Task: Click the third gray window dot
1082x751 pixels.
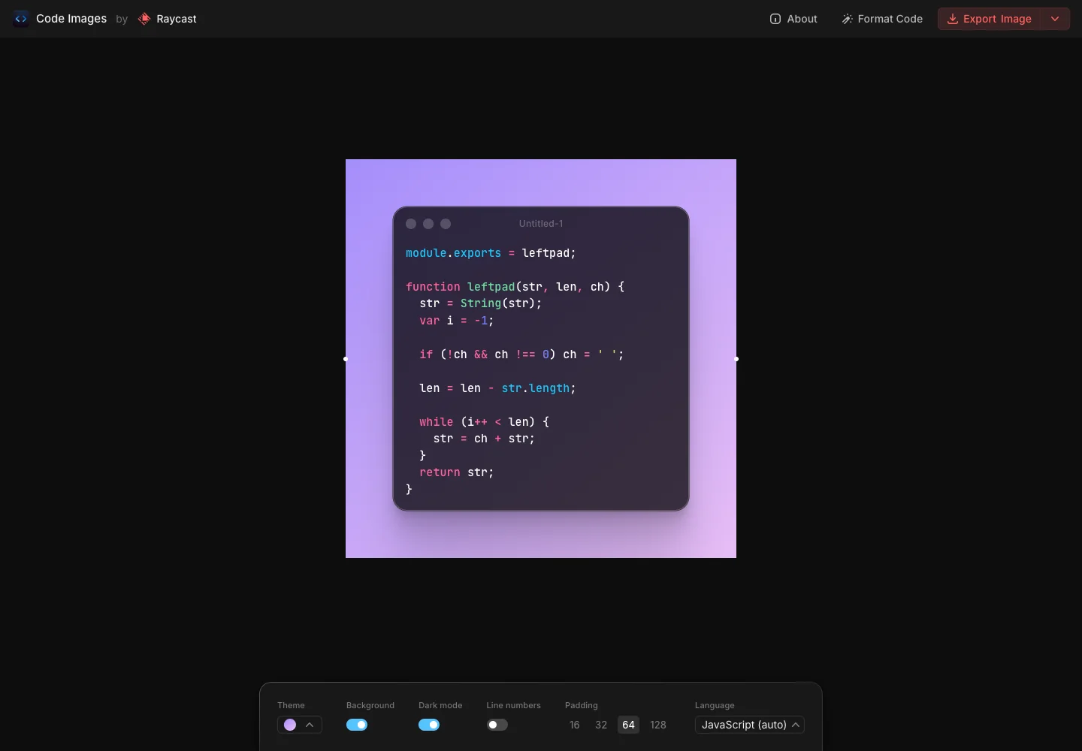Action: pos(446,224)
